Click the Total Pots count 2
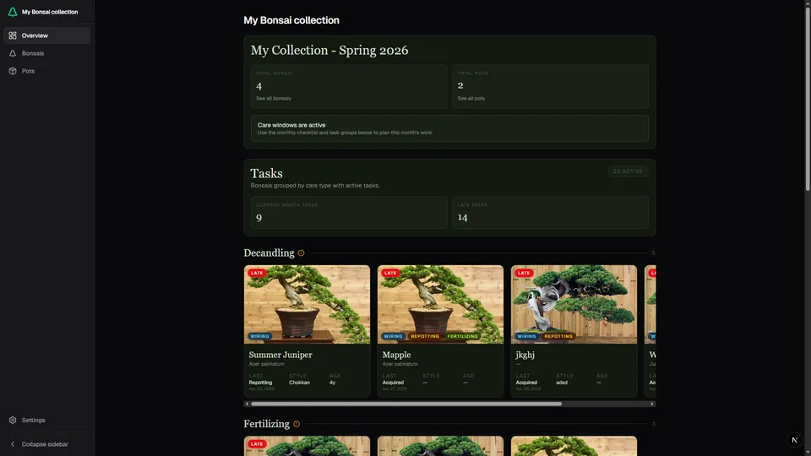This screenshot has width=811, height=456. point(460,85)
